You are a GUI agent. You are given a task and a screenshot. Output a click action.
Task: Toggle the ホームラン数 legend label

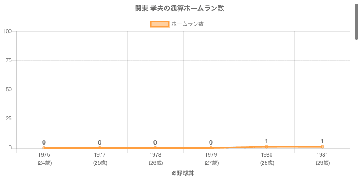(188, 24)
